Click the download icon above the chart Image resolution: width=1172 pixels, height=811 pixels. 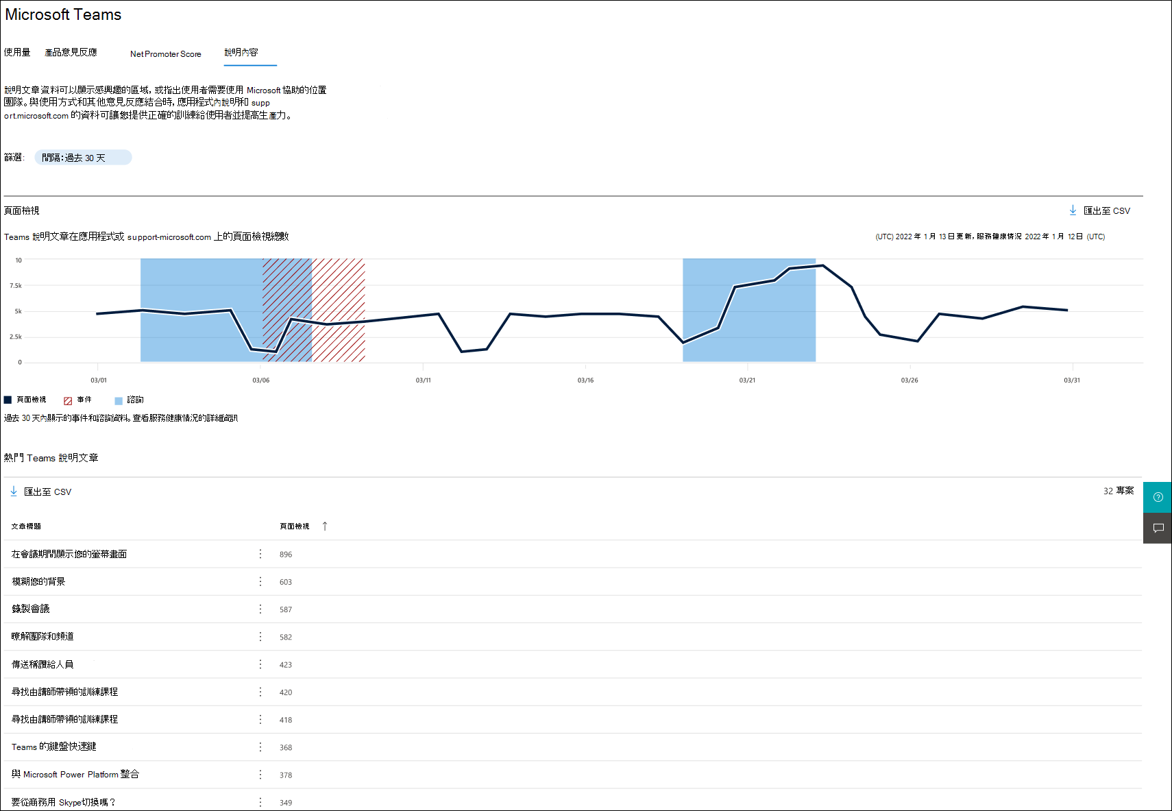(1073, 210)
